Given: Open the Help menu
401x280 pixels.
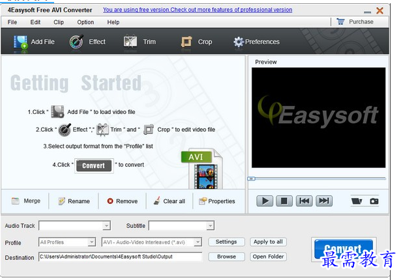Looking at the screenshot, I should pyautogui.click(x=113, y=22).
